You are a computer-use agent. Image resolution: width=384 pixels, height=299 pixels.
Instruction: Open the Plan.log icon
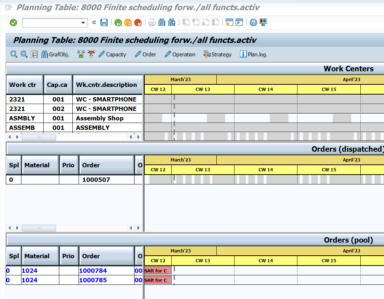[243, 54]
